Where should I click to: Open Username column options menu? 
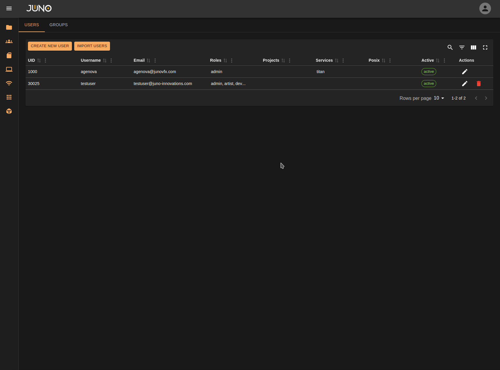point(111,61)
